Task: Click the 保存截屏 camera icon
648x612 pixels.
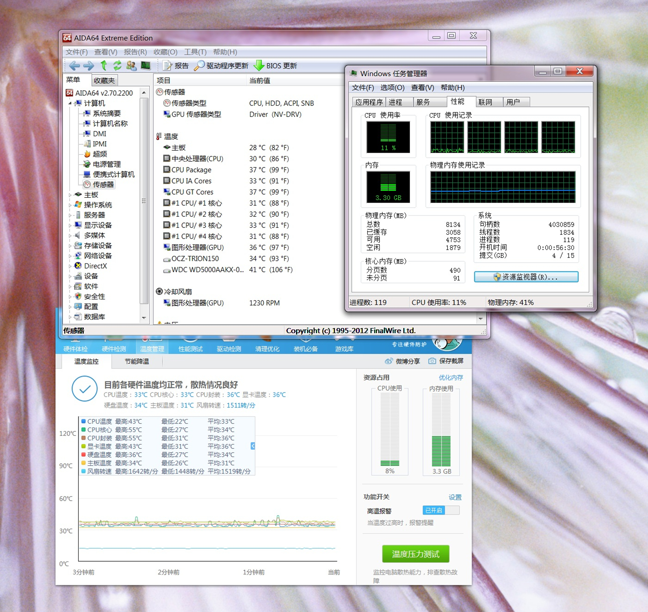Action: tap(432, 361)
